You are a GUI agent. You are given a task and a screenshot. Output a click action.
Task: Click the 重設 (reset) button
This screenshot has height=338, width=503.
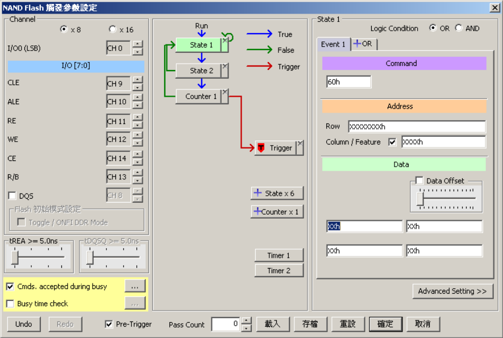(x=348, y=324)
